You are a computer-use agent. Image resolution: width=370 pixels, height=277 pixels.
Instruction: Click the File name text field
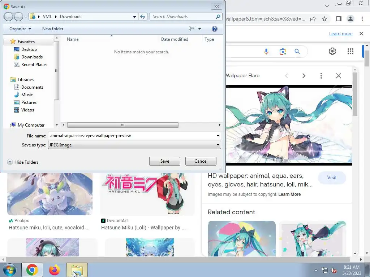click(x=132, y=136)
